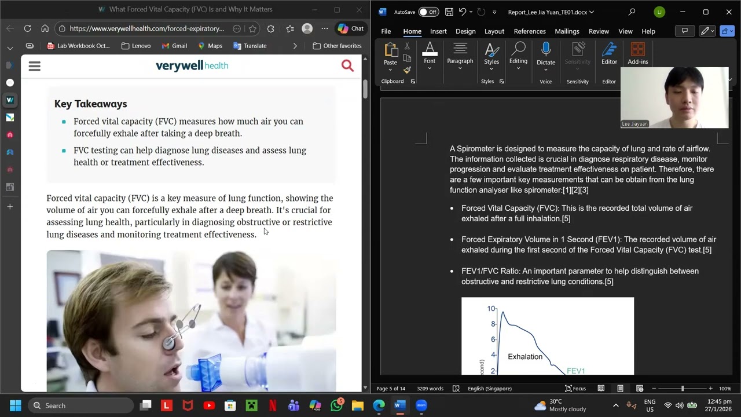Open the Styles gallery dropdown
The width and height of the screenshot is (741, 417).
pos(491,68)
